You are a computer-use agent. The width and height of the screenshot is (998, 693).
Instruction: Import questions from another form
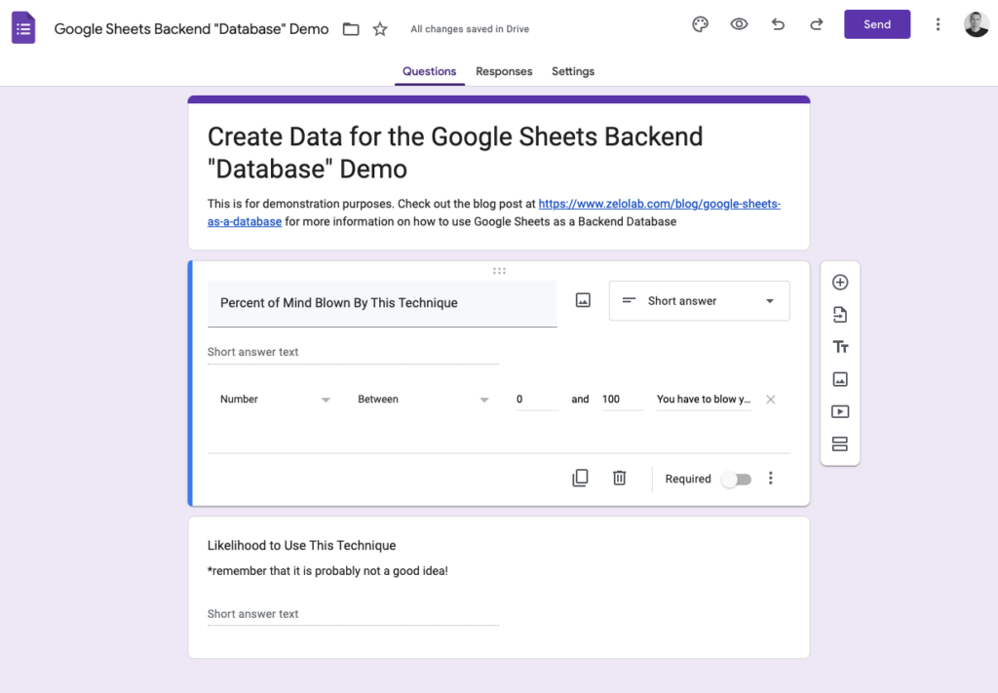(x=840, y=315)
